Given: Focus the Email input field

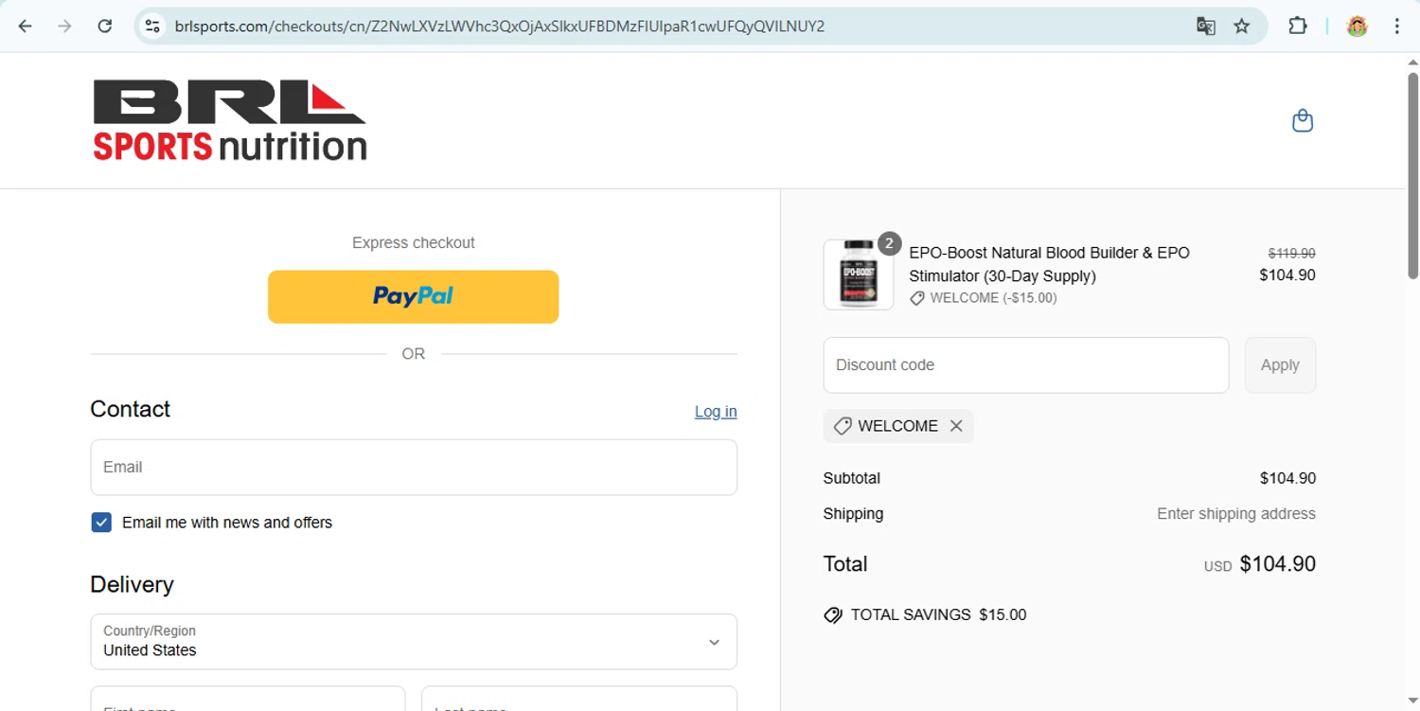Looking at the screenshot, I should tap(414, 467).
